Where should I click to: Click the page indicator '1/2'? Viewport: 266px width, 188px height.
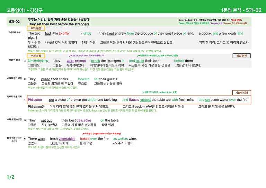point(10,177)
